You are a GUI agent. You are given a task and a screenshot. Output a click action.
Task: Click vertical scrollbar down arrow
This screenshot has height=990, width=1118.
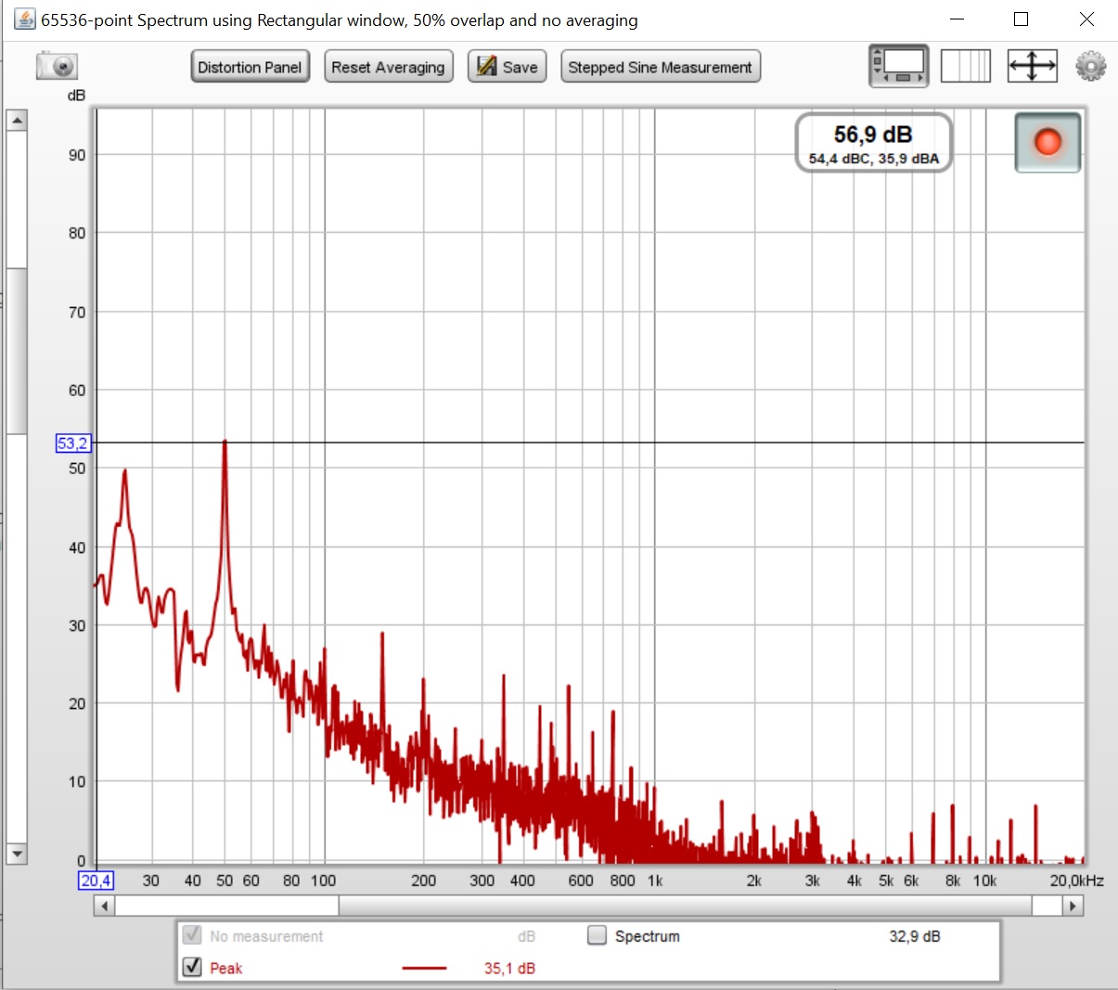coord(17,854)
